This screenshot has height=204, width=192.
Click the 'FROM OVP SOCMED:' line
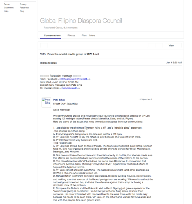click(x=66, y=104)
